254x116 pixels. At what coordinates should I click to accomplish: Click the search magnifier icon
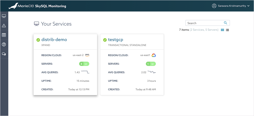pyautogui.click(x=225, y=23)
